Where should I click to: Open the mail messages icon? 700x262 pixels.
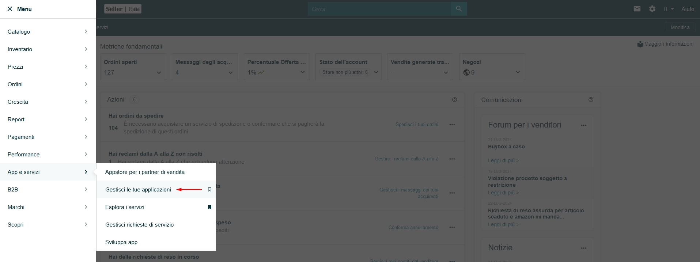(637, 9)
